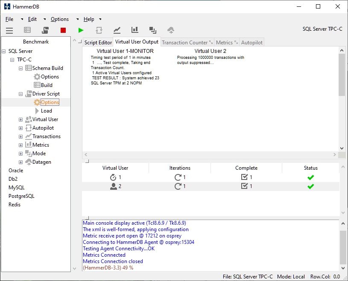Screen dimensions: 348x281
Task: Click the Build tree icon
Action: click(37, 85)
